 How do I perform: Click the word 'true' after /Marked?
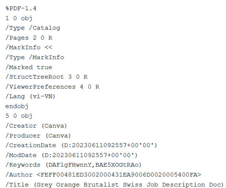tap(44, 67)
